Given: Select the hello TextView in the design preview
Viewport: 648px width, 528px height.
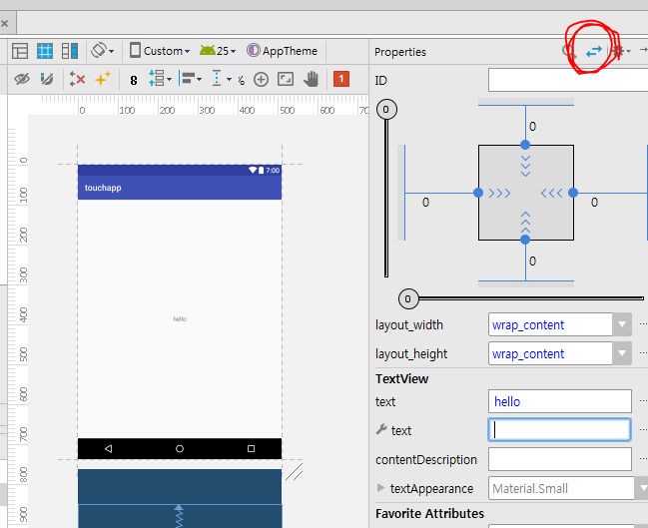Looking at the screenshot, I should 180,319.
